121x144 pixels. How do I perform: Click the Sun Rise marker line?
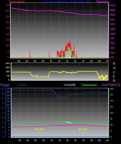40,134
